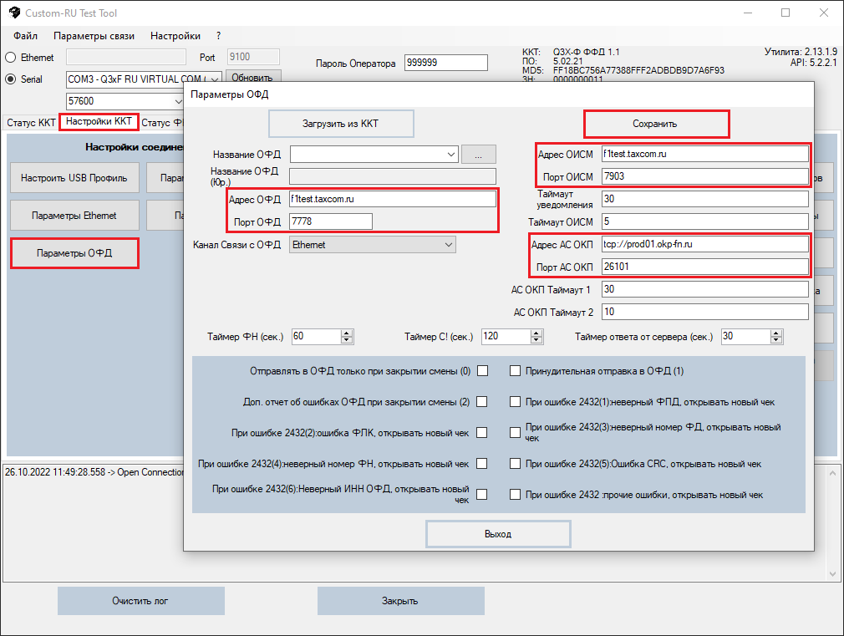Click the Адрес ОФД input field

[x=391, y=199]
